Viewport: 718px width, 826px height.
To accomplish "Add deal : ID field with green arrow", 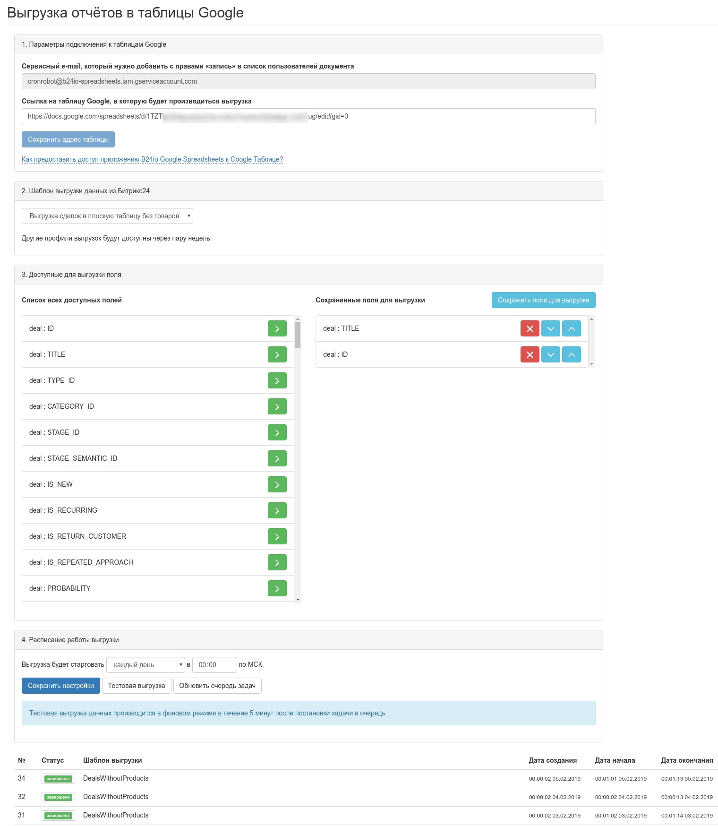I will coord(277,328).
